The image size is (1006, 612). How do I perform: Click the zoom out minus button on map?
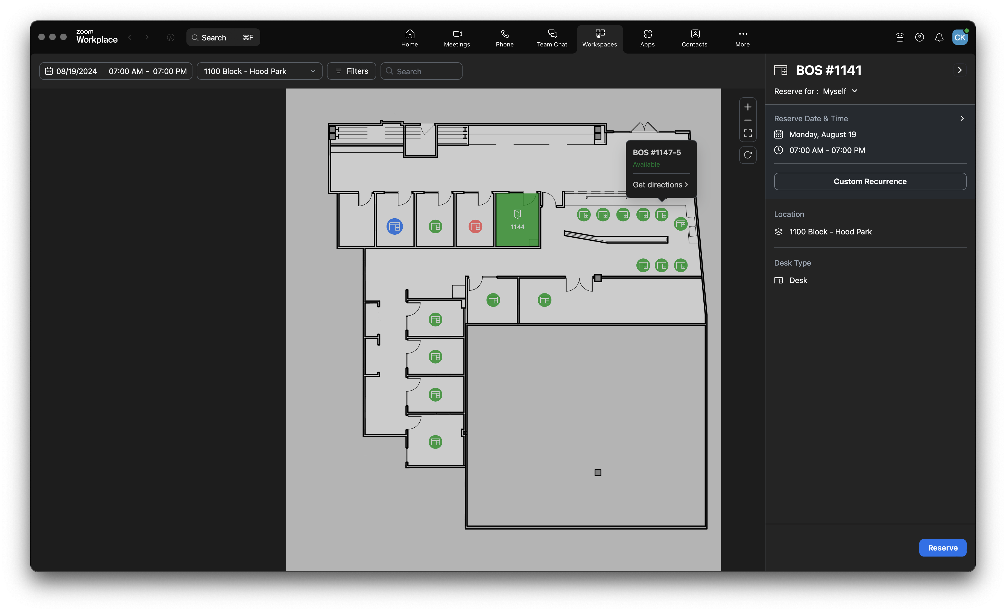748,120
